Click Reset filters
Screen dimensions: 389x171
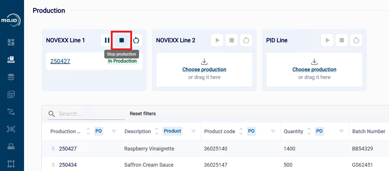[x=143, y=114]
